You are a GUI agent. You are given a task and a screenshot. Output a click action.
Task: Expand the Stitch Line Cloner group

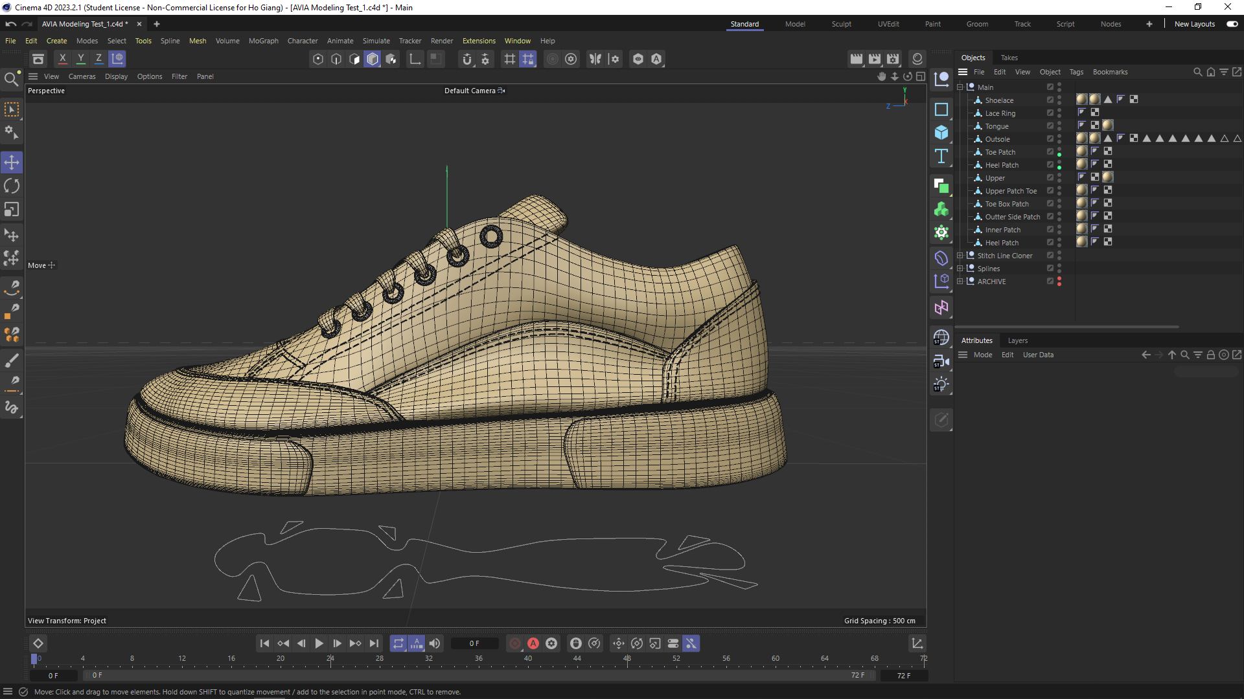(960, 256)
